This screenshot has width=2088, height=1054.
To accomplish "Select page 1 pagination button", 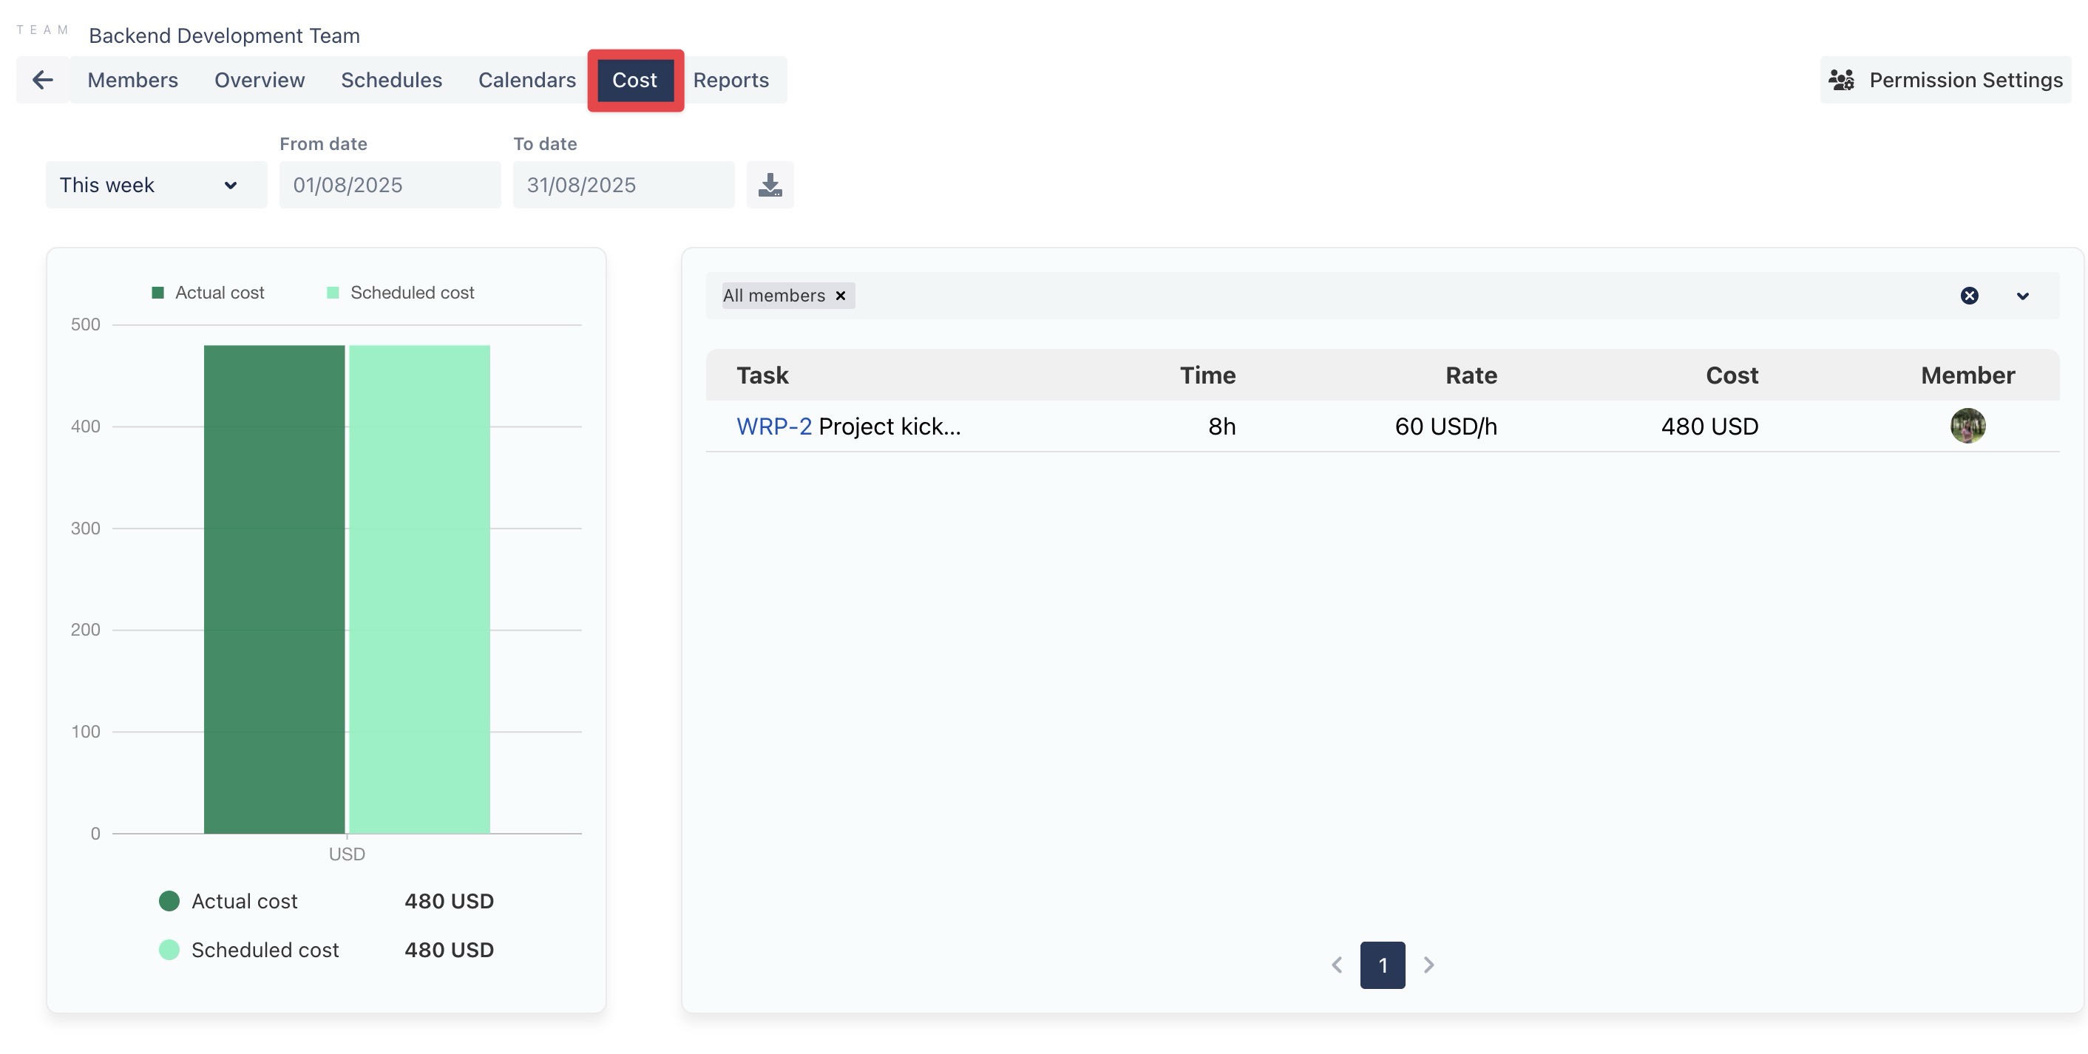I will click(1382, 965).
